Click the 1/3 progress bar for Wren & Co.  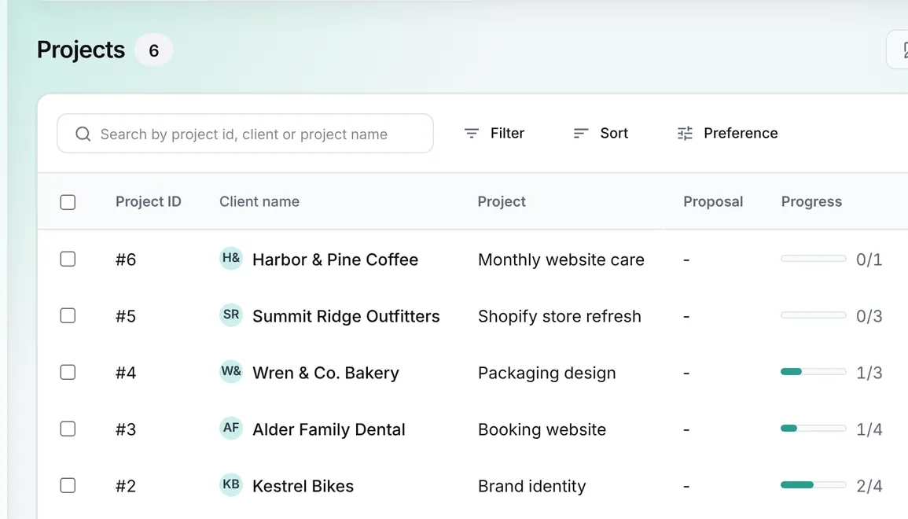[x=814, y=372]
